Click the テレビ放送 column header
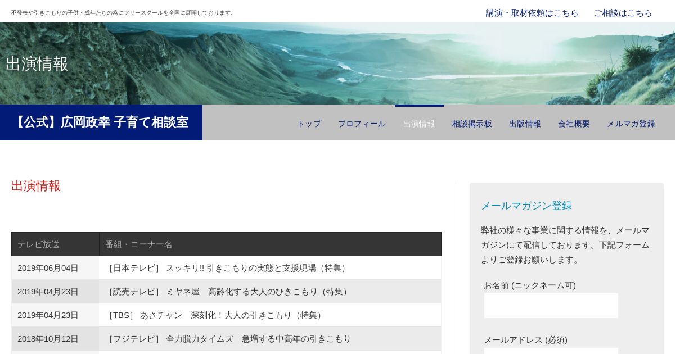 pos(55,244)
